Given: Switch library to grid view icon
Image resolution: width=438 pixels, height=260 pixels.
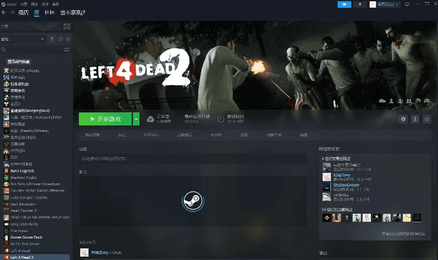Looking at the screenshot, I should 65,26.
